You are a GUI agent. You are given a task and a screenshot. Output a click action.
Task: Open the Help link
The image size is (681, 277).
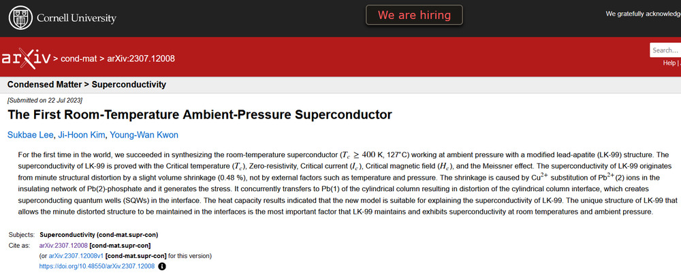669,63
